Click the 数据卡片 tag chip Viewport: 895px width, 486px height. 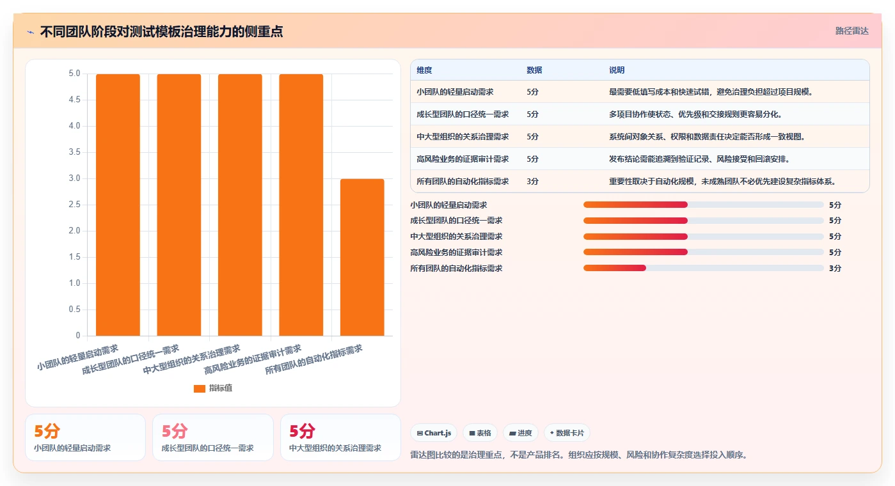(x=567, y=433)
